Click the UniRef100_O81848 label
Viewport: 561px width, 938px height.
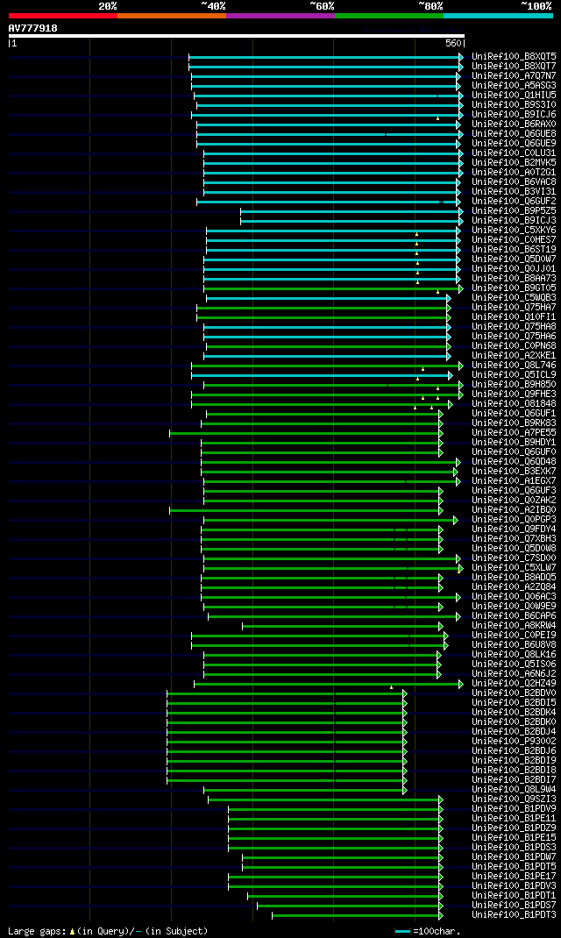(x=514, y=404)
